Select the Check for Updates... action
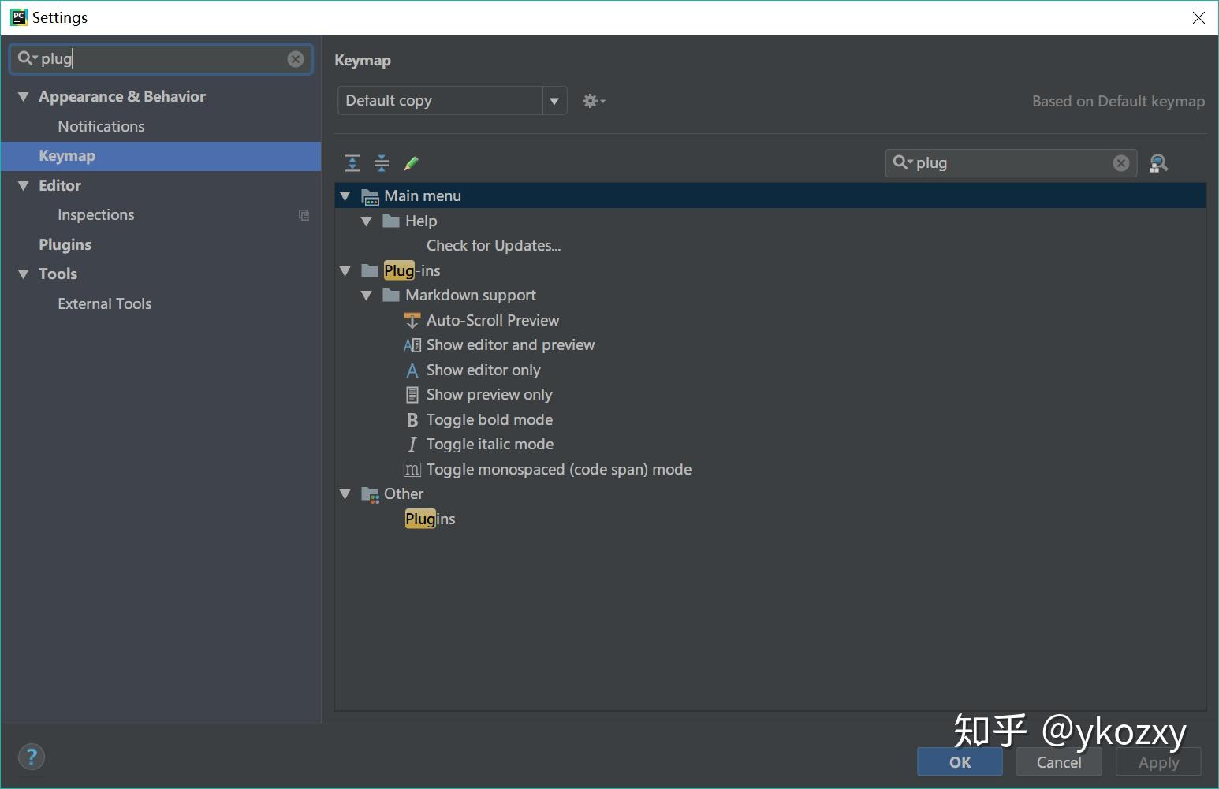This screenshot has width=1219, height=789. pos(494,246)
